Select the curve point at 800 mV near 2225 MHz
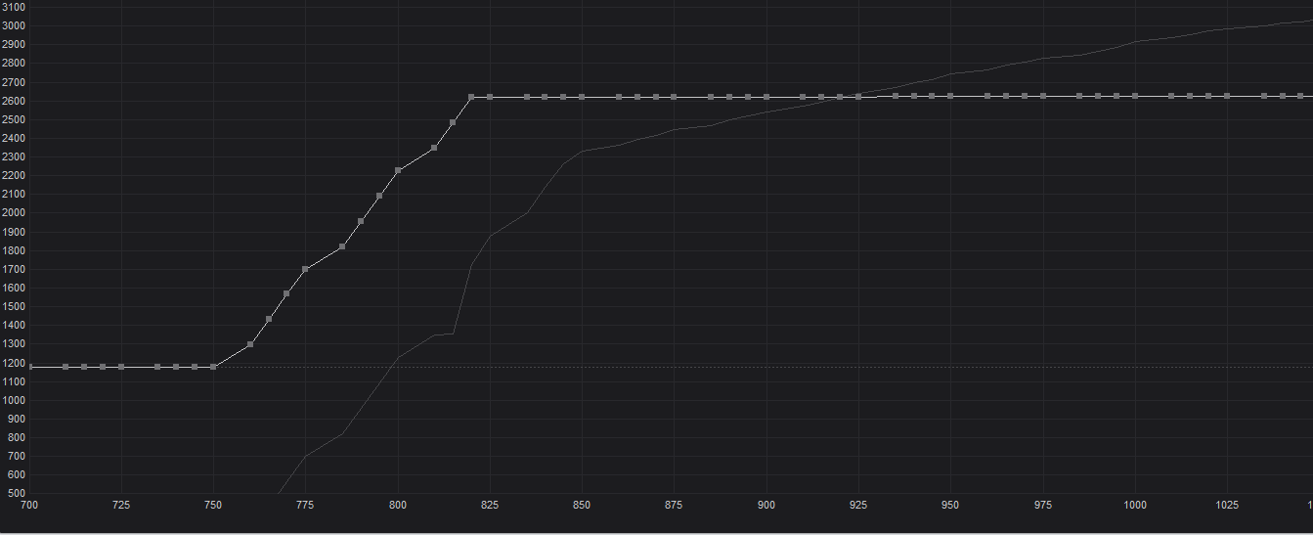This screenshot has height=535, width=1313. tap(398, 170)
